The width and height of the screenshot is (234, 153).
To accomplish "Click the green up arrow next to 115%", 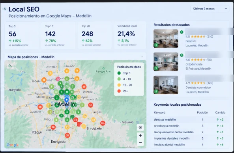I will tap(10, 41).
